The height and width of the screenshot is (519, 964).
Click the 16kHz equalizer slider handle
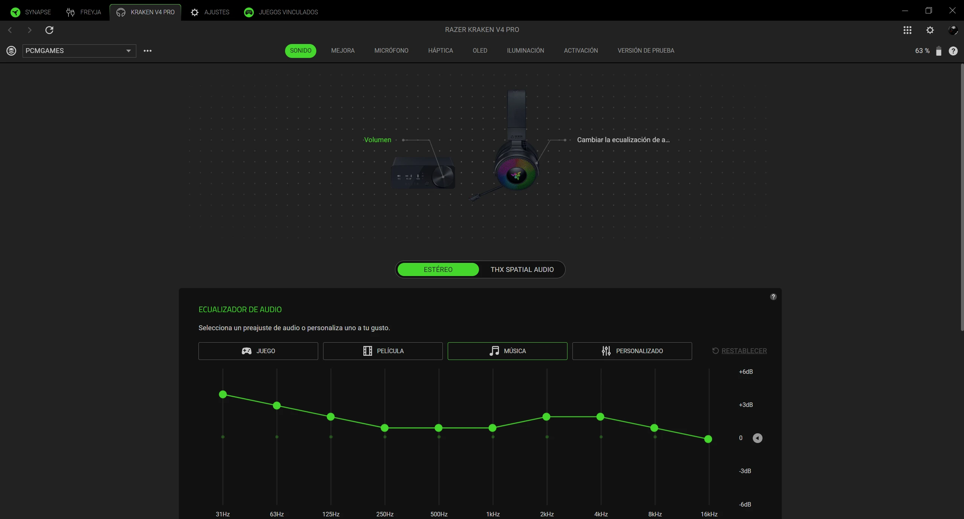708,439
